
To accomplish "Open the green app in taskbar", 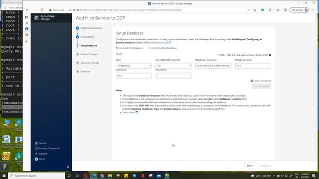I will (x=167, y=176).
